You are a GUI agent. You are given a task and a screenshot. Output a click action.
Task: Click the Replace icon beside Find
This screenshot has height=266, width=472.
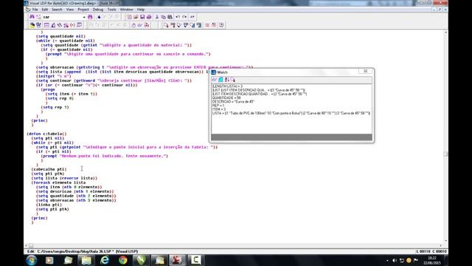pyautogui.click(x=38, y=17)
